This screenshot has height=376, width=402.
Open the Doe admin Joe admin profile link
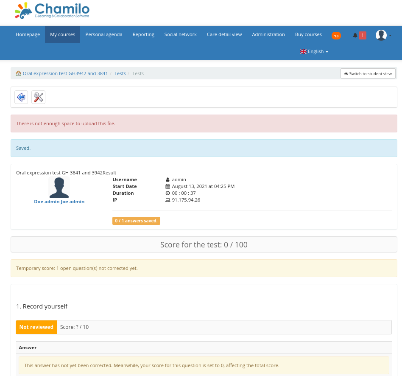point(59,201)
